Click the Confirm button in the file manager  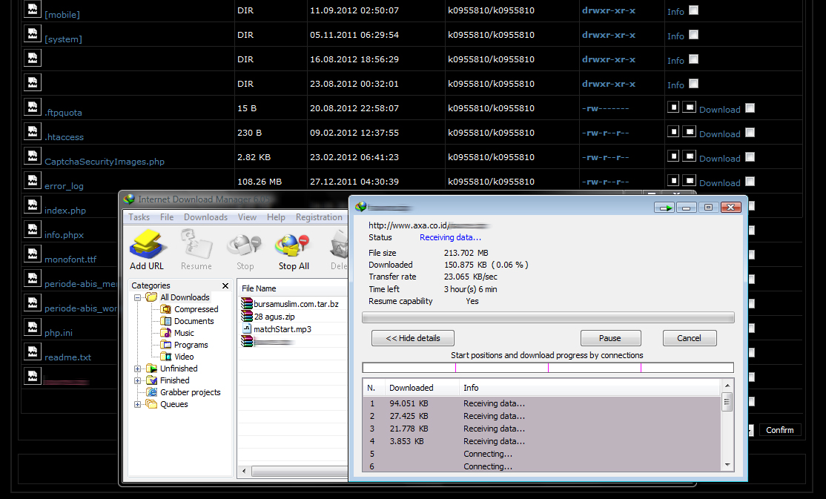pyautogui.click(x=779, y=430)
